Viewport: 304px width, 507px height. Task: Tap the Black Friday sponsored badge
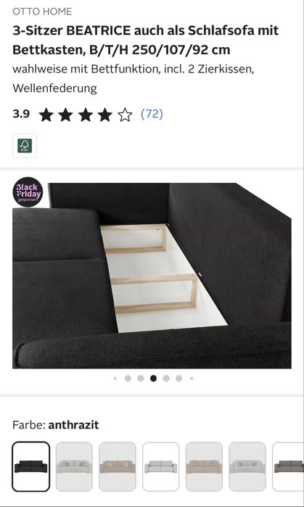pos(28,192)
